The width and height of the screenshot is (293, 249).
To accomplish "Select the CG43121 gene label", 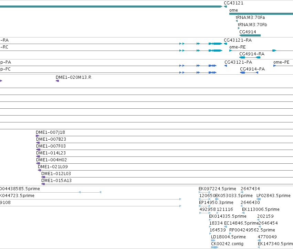I will (233, 3).
